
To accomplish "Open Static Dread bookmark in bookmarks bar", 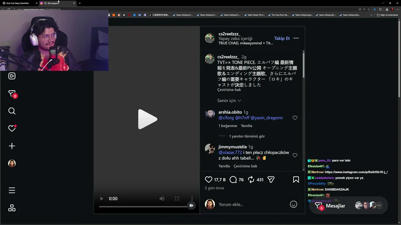I will (x=254, y=15).
